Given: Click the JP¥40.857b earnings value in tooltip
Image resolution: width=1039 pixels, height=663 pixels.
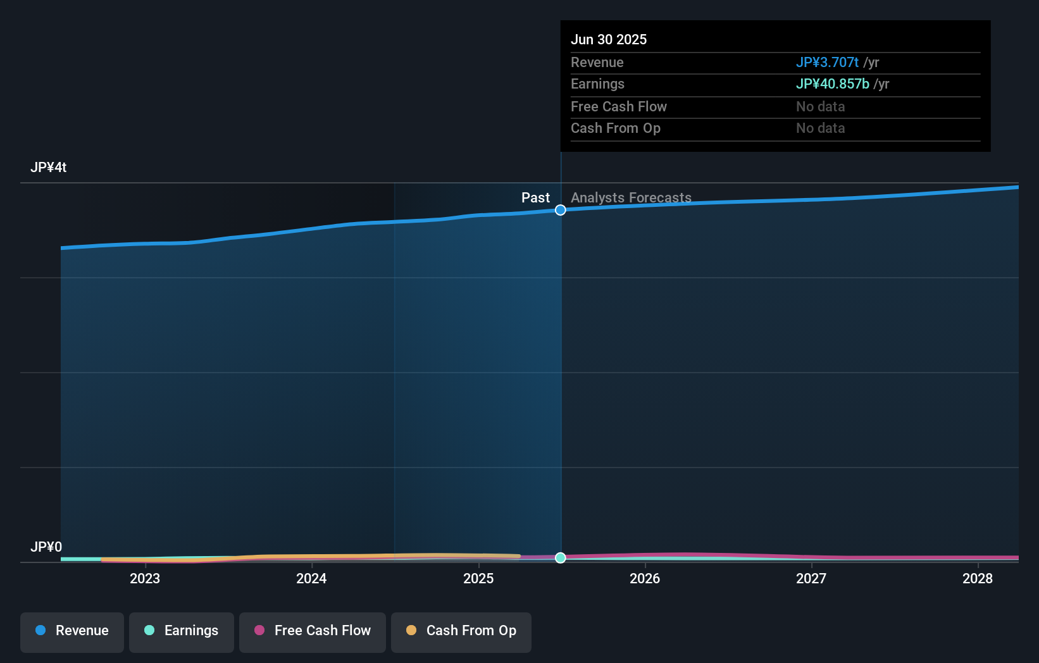Looking at the screenshot, I should pos(833,84).
